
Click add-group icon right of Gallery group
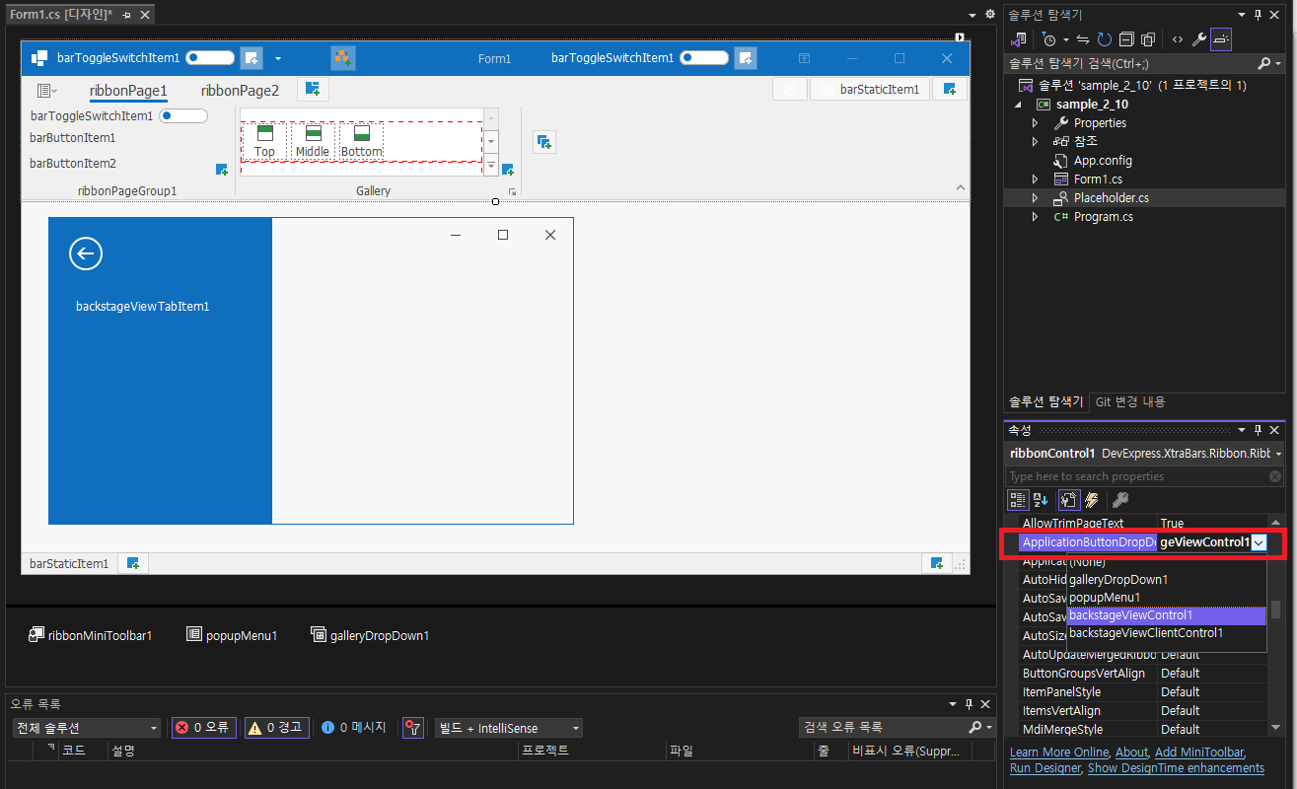coord(543,142)
